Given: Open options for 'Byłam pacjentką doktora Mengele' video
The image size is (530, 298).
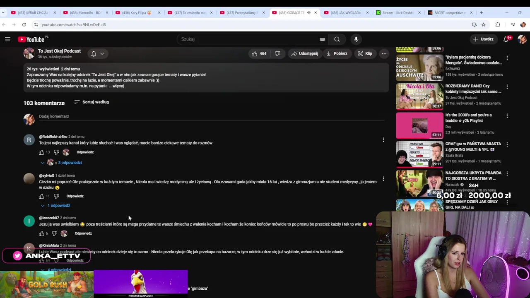Looking at the screenshot, I should point(507,58).
